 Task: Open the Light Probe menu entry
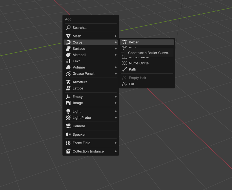(91, 118)
